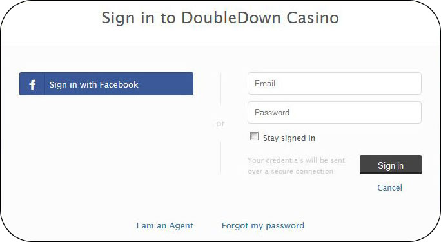Image resolution: width=441 pixels, height=242 pixels.
Task: Click the dark Sign in button
Action: tap(390, 165)
